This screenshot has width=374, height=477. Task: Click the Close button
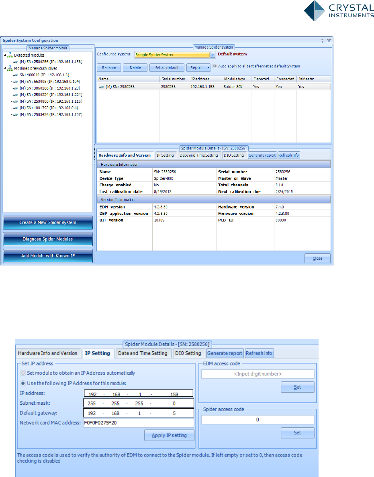pyautogui.click(x=317, y=258)
